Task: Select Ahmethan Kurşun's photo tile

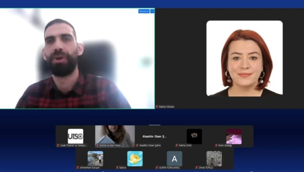Action: (95, 158)
